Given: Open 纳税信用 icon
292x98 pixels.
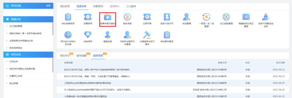Looking at the screenshot, I should click(x=88, y=35).
